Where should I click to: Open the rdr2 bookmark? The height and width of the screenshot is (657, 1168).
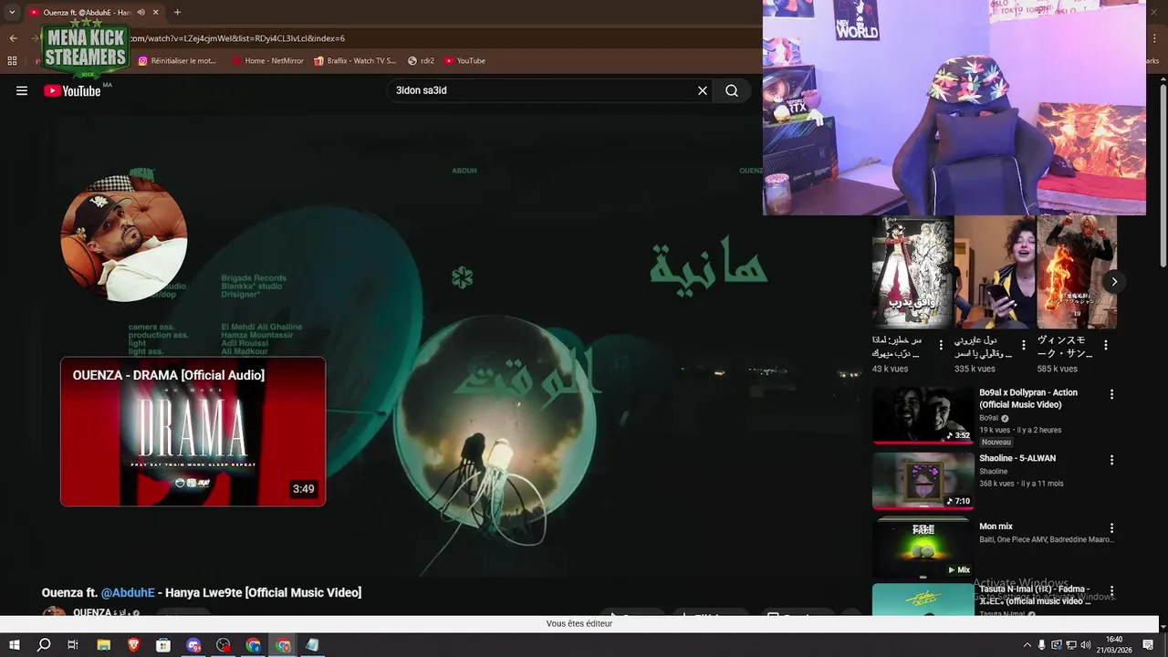point(422,60)
